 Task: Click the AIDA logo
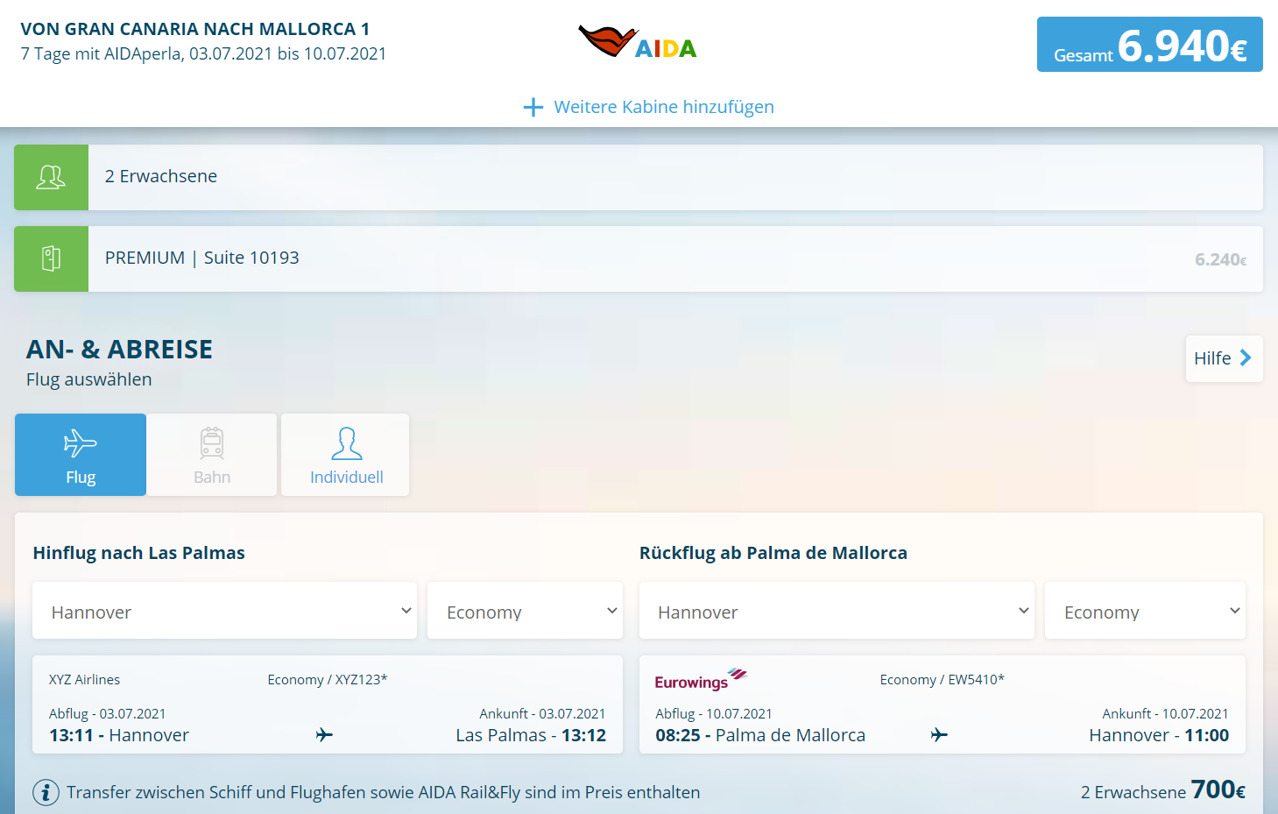coord(638,43)
